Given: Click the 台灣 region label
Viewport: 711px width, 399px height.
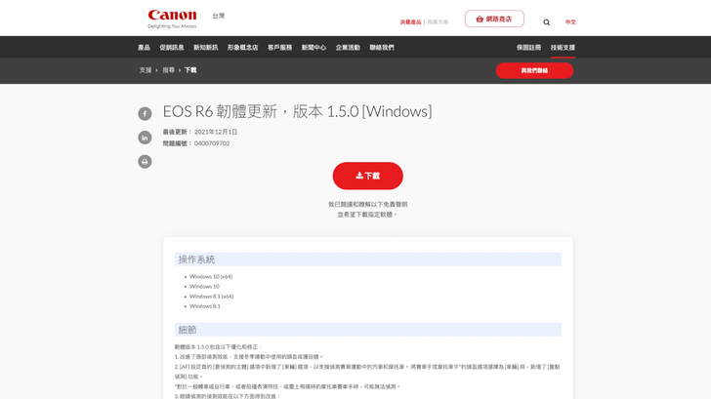Looking at the screenshot, I should [x=219, y=16].
